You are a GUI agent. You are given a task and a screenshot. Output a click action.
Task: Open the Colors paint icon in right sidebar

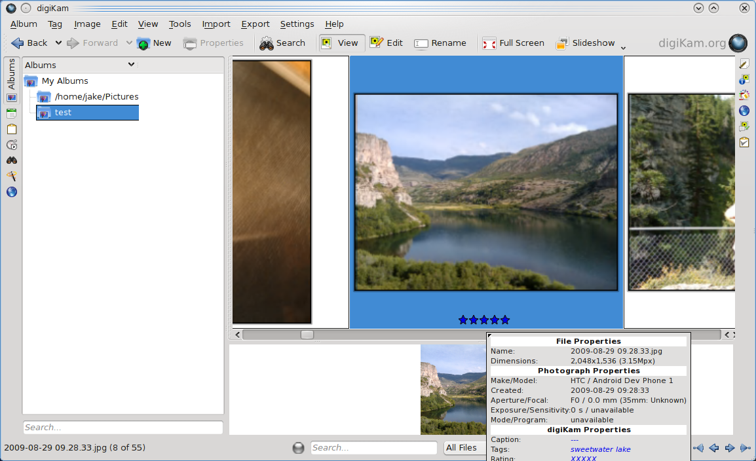tap(744, 96)
